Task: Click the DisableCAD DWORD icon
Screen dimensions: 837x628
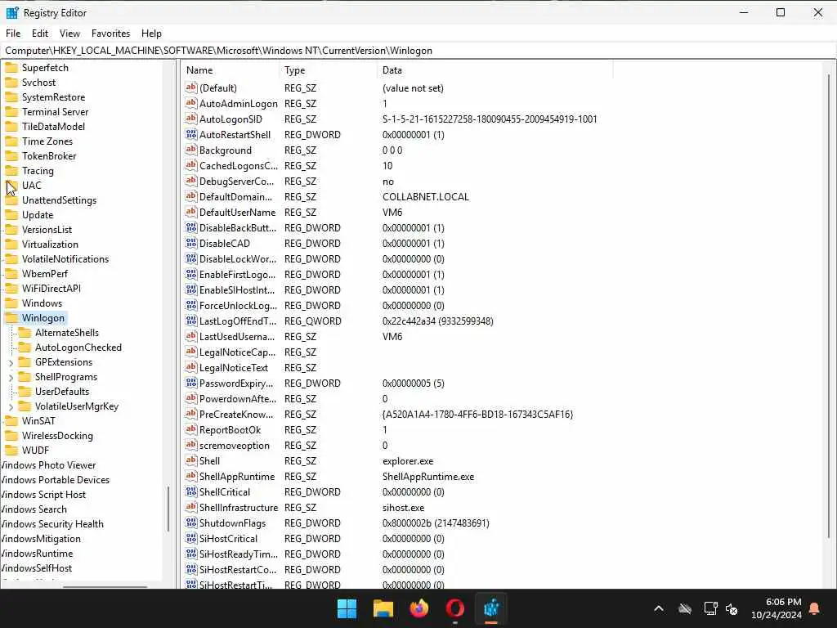Action: [x=191, y=243]
